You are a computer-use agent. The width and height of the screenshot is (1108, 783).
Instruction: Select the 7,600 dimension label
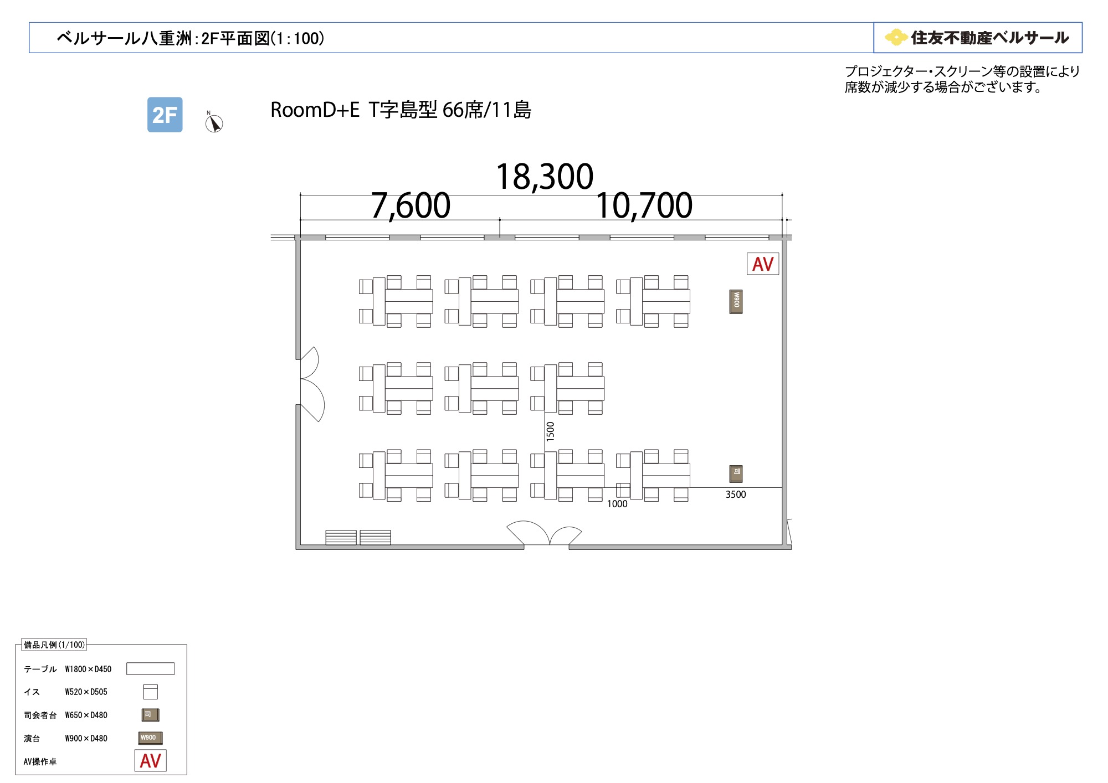coord(411,205)
